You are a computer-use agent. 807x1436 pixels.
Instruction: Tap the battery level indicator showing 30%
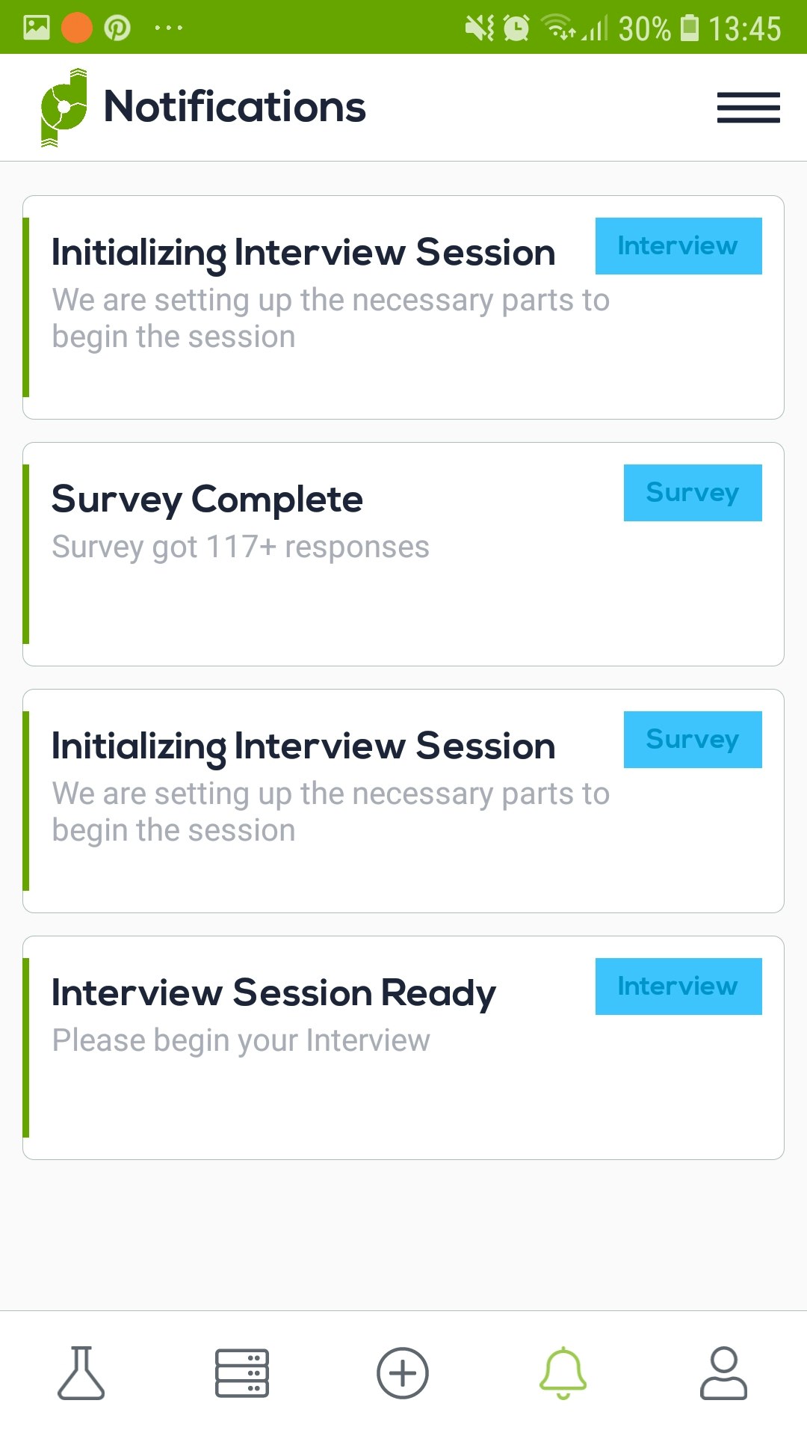[x=644, y=28]
